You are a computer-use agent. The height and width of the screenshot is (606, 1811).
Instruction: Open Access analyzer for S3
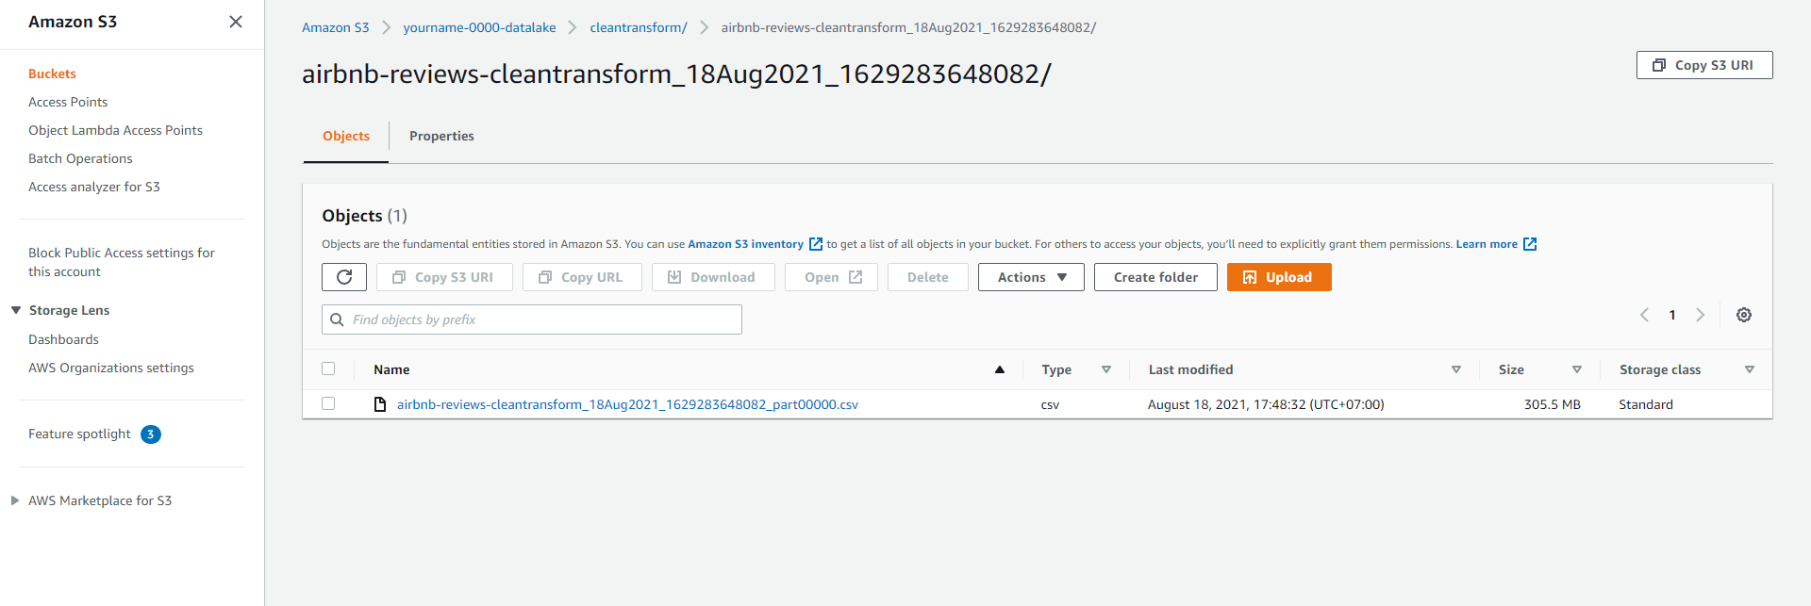pos(94,187)
